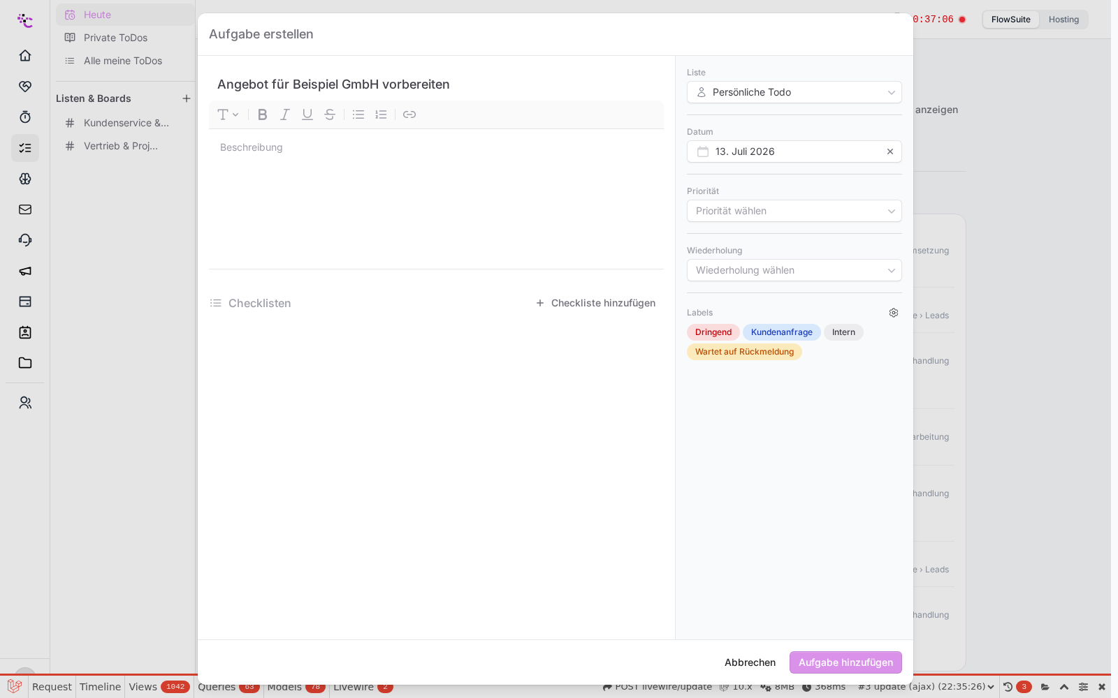This screenshot has width=1118, height=698.
Task: Open Heute in the sidebar
Action: [125, 15]
